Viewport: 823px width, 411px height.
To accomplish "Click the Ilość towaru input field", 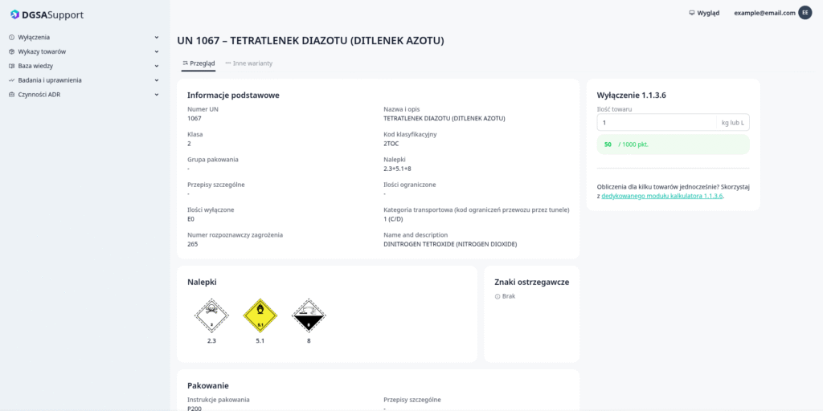I will click(x=656, y=123).
